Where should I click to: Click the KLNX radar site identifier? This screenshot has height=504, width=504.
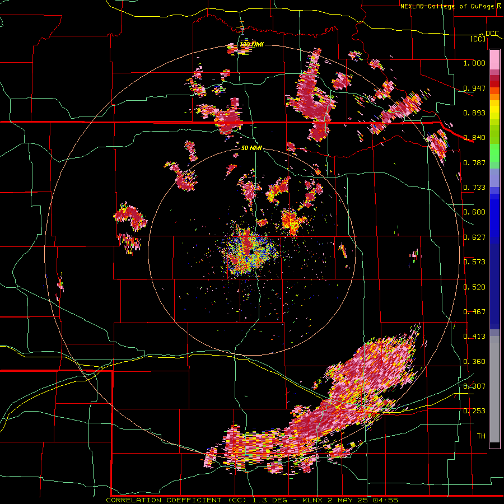(x=314, y=500)
